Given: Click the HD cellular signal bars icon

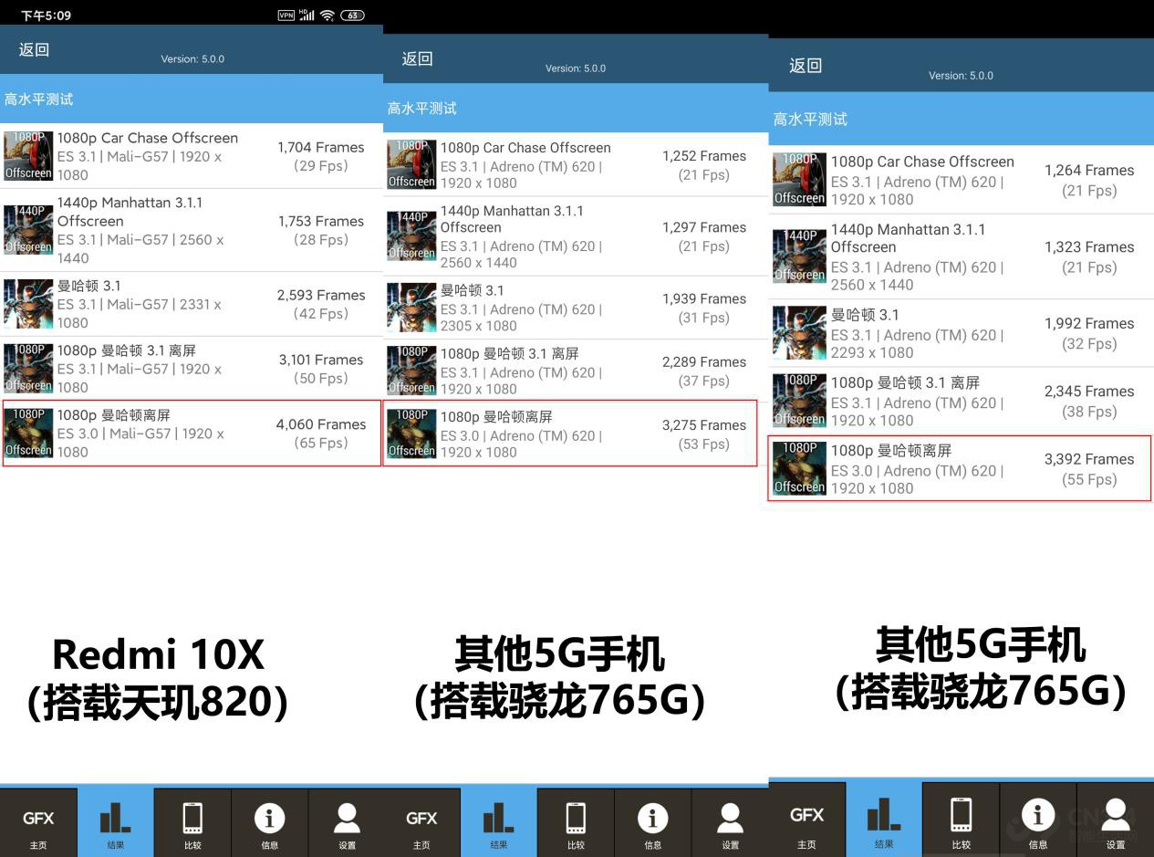Looking at the screenshot, I should 307,15.
